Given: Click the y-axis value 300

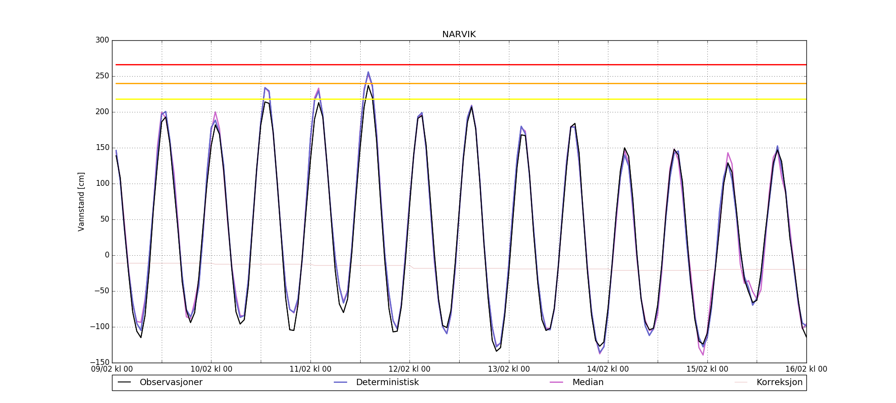Looking at the screenshot, I should click(102, 40).
